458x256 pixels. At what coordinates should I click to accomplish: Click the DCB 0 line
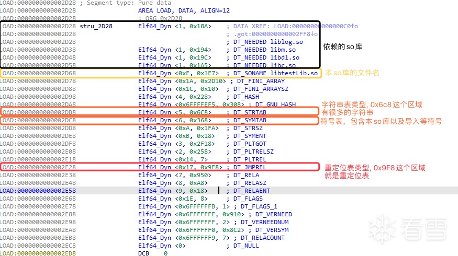coord(153,253)
